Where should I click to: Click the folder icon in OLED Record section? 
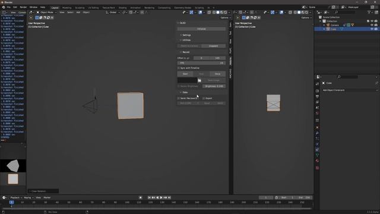[x=199, y=80]
